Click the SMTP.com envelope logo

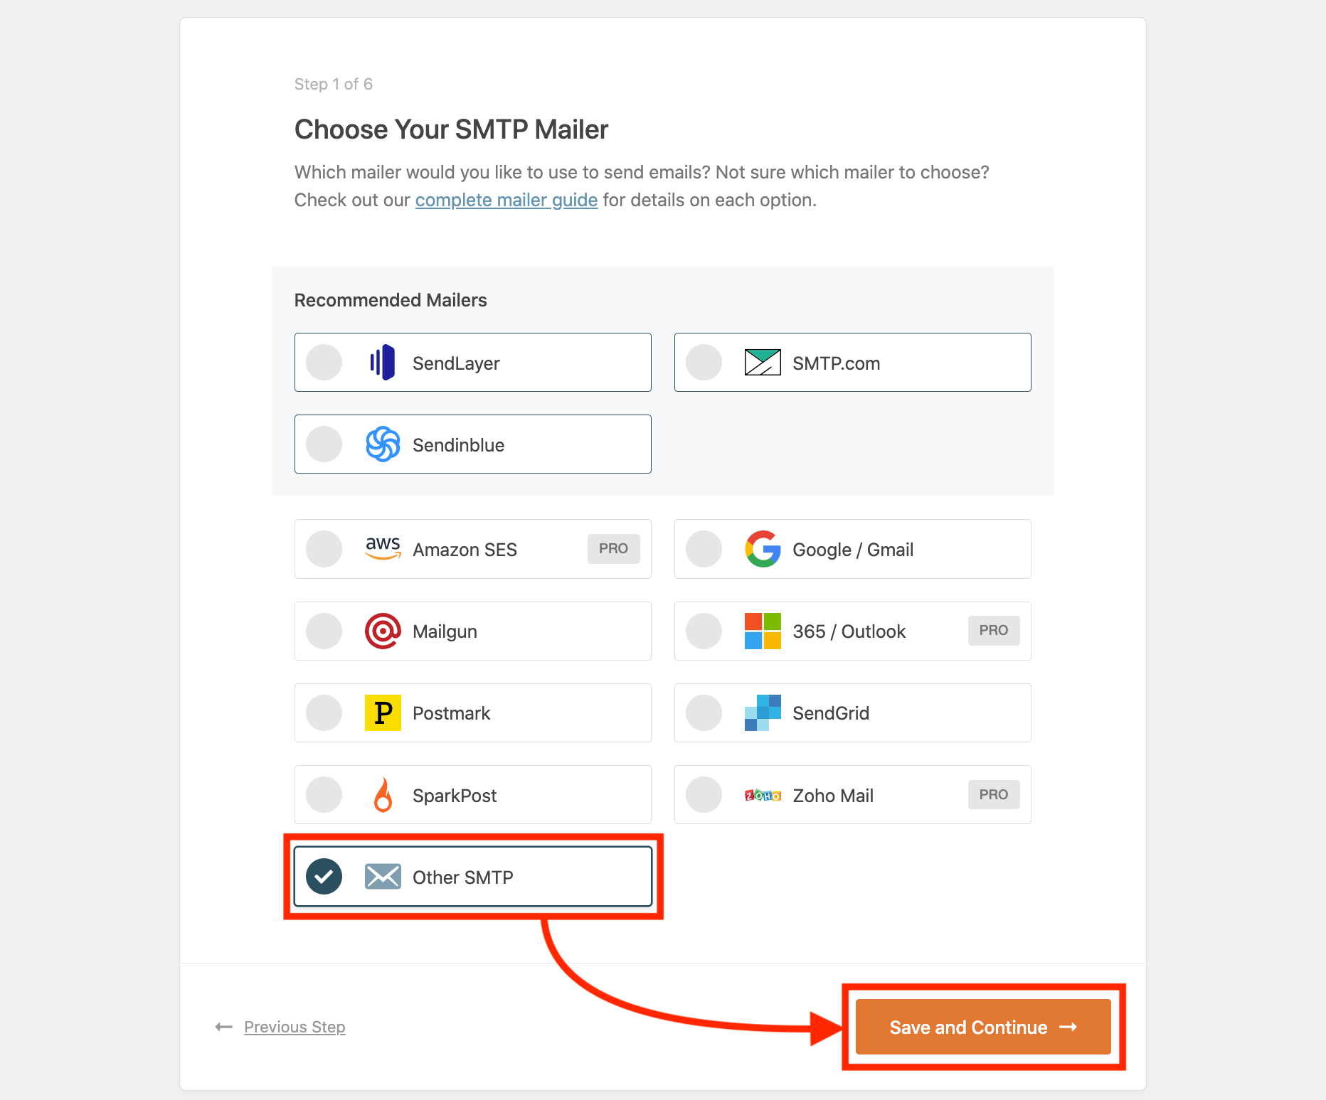763,363
